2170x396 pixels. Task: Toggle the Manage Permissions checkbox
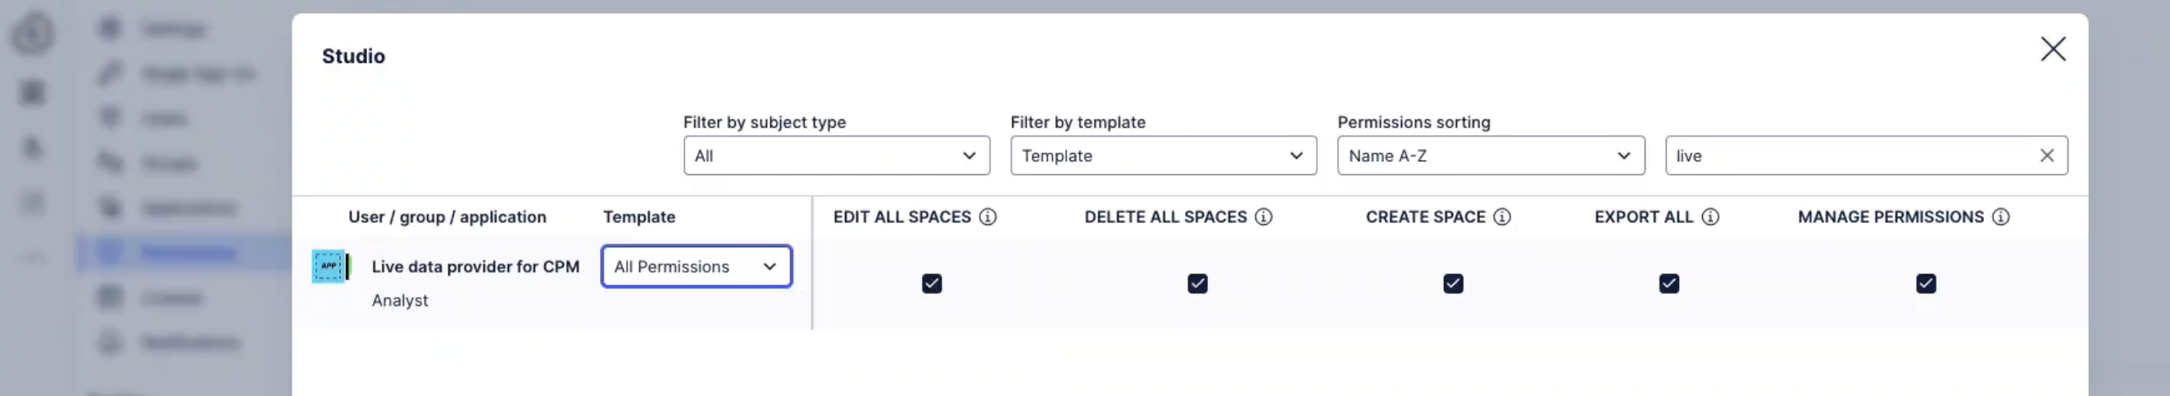1925,283
